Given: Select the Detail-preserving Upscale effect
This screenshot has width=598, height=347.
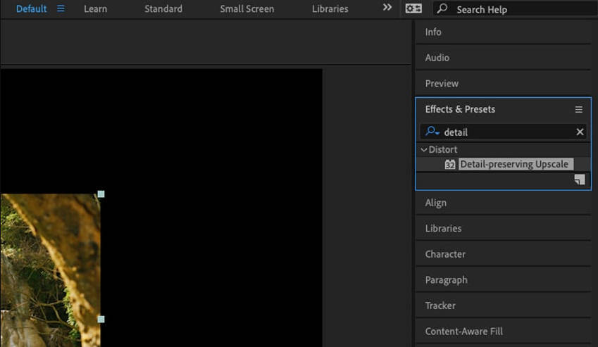Looking at the screenshot, I should click(516, 164).
